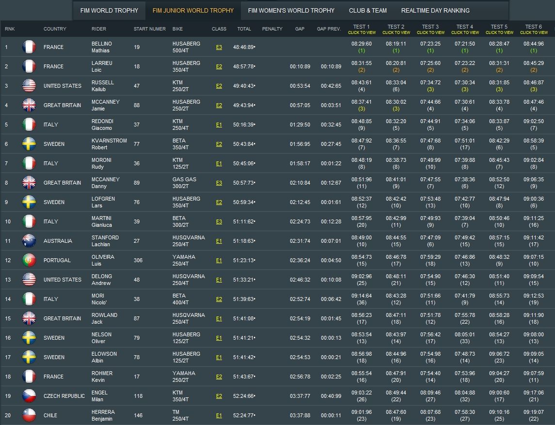Select E2 class link for Milan Engel
Viewport: 555px width, 425px height.
(219, 396)
